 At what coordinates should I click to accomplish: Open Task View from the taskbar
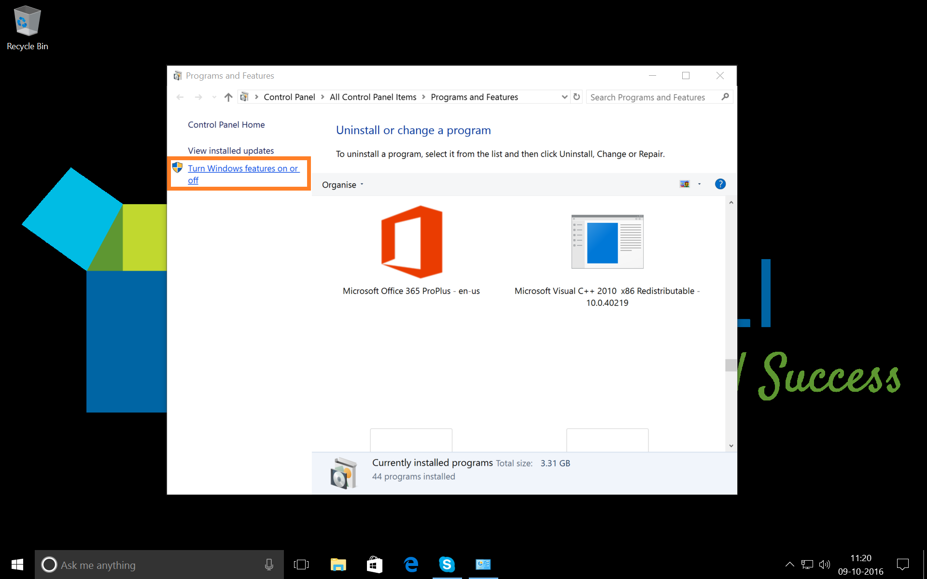pos(301,565)
